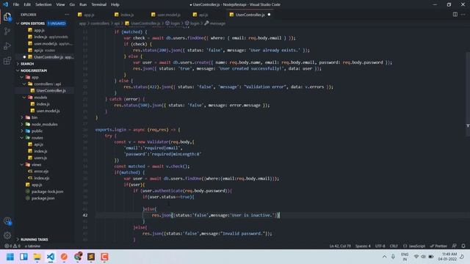
Task: Open Windows Start button
Action: click(10, 257)
